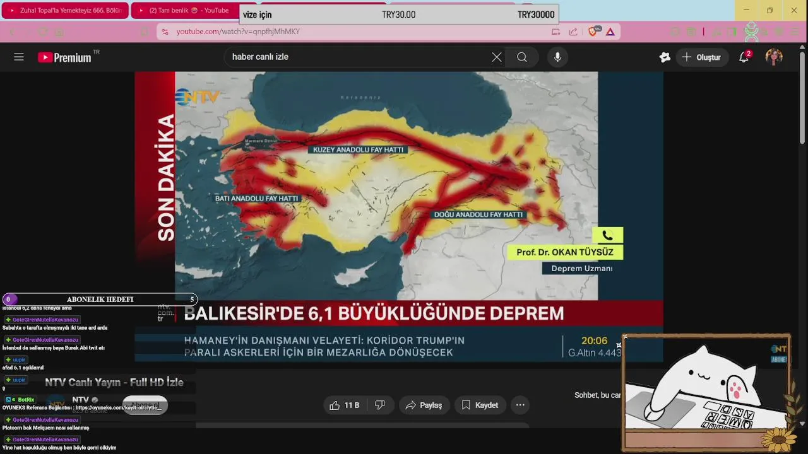
Task: Run search with the magnifier button
Action: click(521, 57)
